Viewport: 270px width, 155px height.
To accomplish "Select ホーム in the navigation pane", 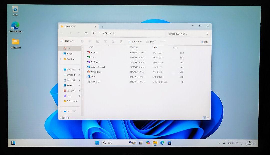I will 70,49.
